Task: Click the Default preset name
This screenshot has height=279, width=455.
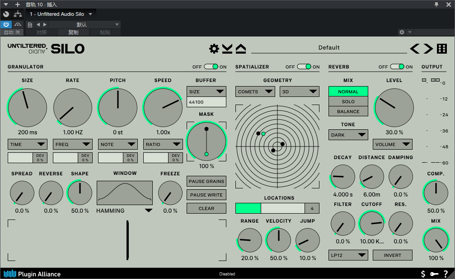Action: point(329,47)
